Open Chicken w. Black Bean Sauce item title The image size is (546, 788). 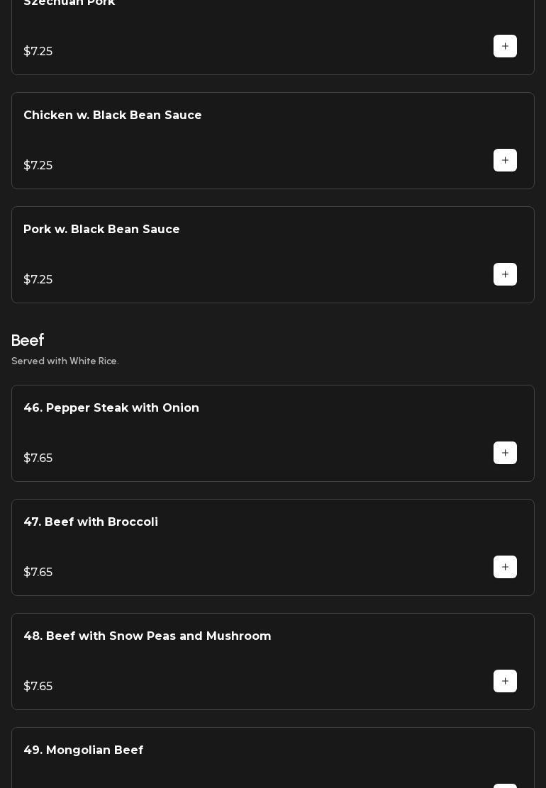click(113, 116)
